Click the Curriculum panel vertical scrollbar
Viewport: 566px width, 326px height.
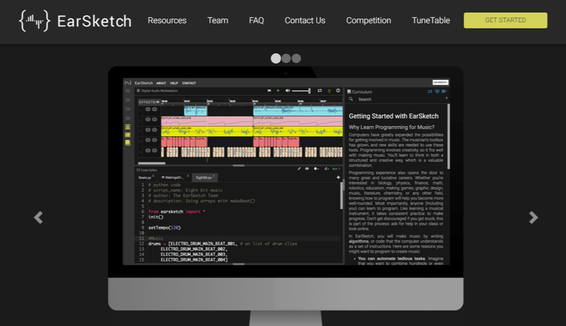pyautogui.click(x=449, y=136)
